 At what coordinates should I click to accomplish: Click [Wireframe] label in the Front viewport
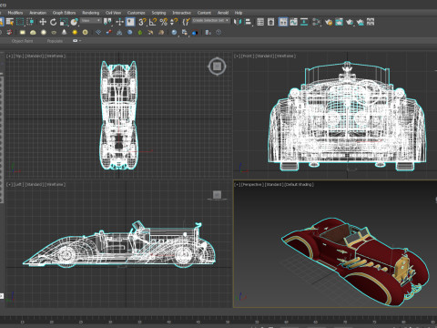285,56
